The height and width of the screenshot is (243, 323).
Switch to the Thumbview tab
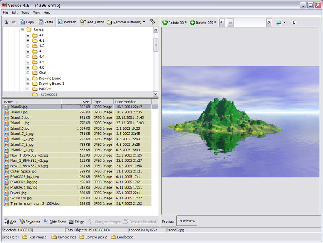point(187,221)
